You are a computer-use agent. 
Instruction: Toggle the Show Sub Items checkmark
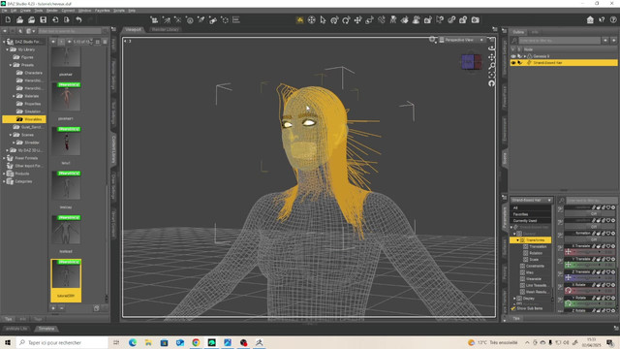click(513, 308)
